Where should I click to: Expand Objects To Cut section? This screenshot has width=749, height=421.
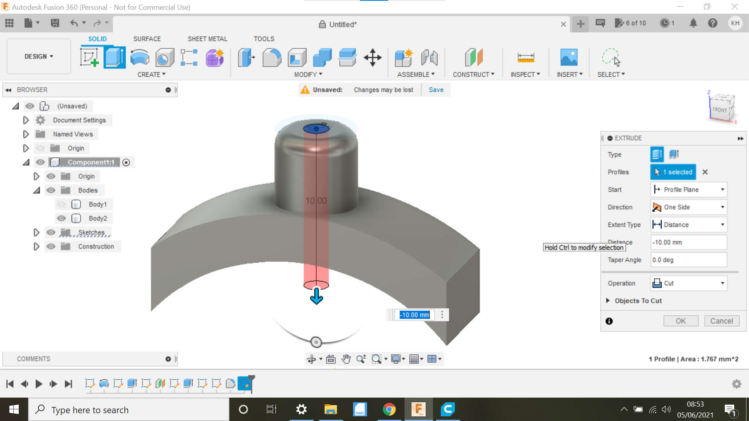(608, 301)
